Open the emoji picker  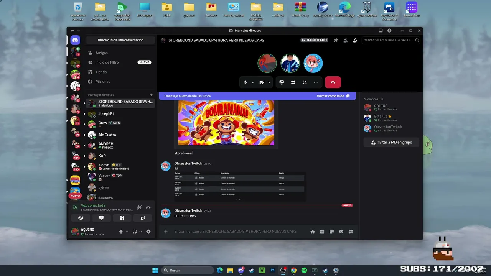click(341, 232)
